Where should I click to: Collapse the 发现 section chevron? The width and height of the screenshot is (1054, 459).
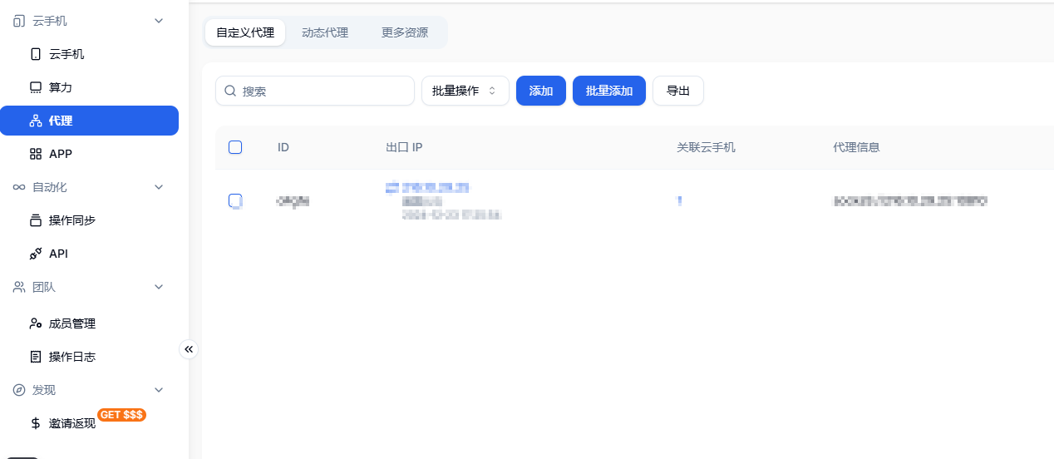click(160, 390)
